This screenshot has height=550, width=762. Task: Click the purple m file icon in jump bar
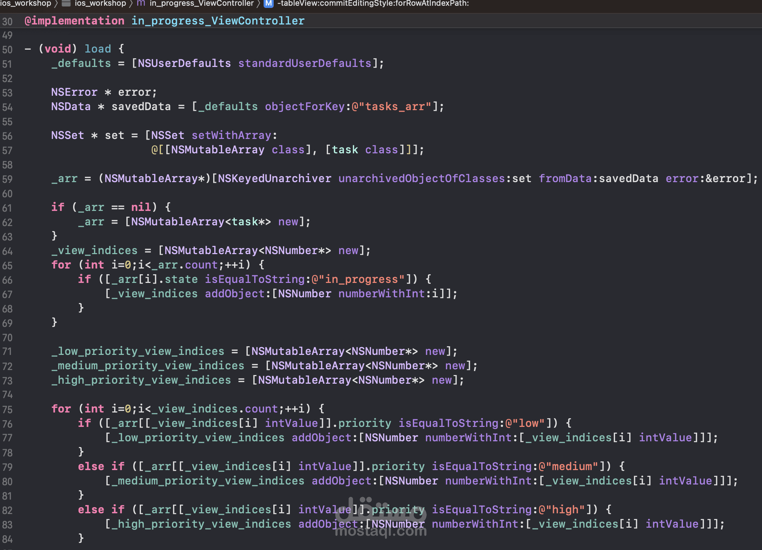[141, 4]
